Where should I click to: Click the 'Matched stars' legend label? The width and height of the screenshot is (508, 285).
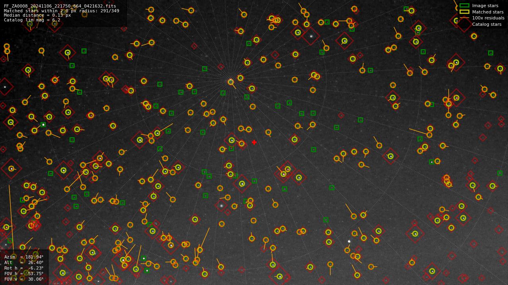[x=487, y=12]
